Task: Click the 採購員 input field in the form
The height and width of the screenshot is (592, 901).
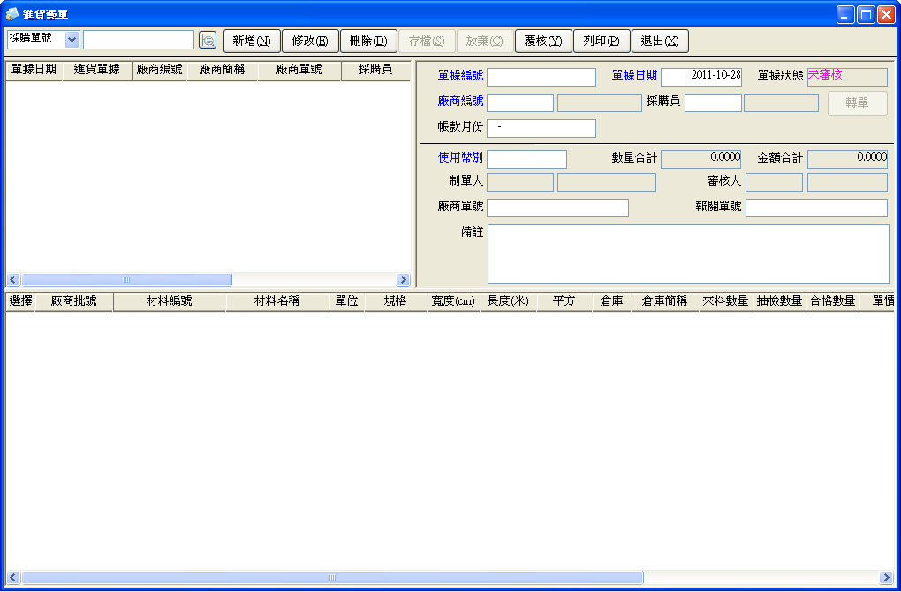Action: point(713,102)
